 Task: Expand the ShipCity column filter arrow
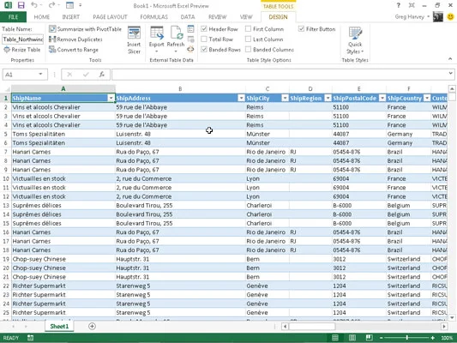coord(285,99)
